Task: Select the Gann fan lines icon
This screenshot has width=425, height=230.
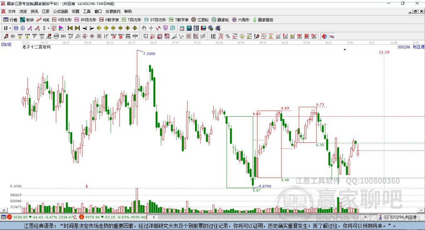Action: tap(153, 37)
